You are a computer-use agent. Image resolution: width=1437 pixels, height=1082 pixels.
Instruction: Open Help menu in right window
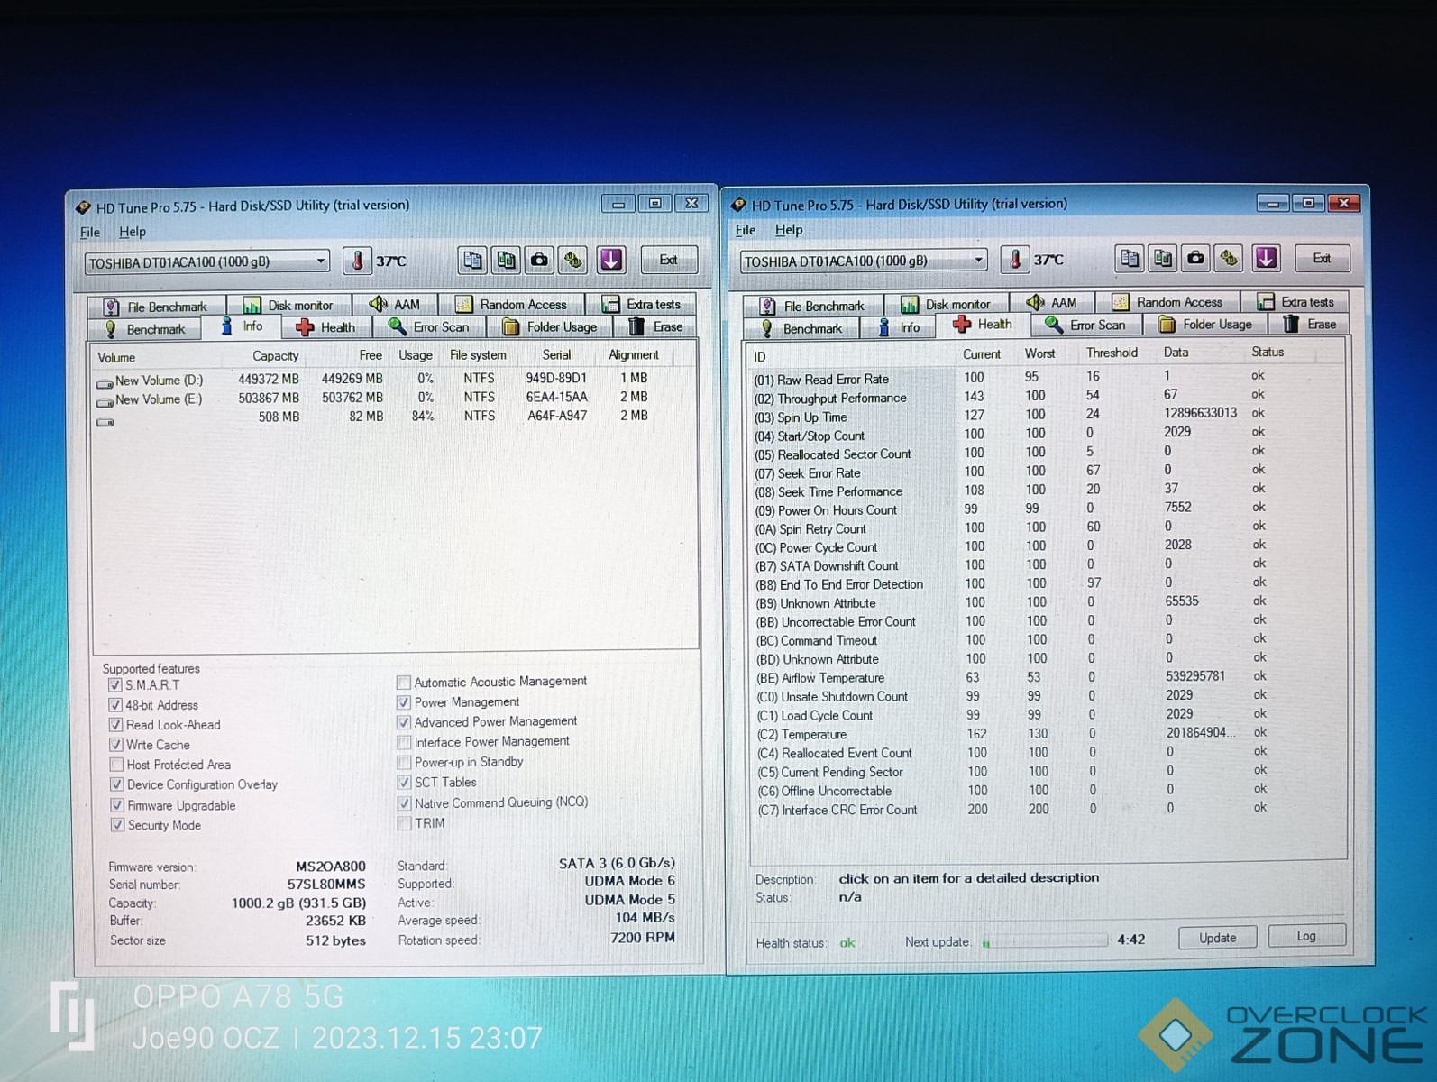pyautogui.click(x=789, y=230)
